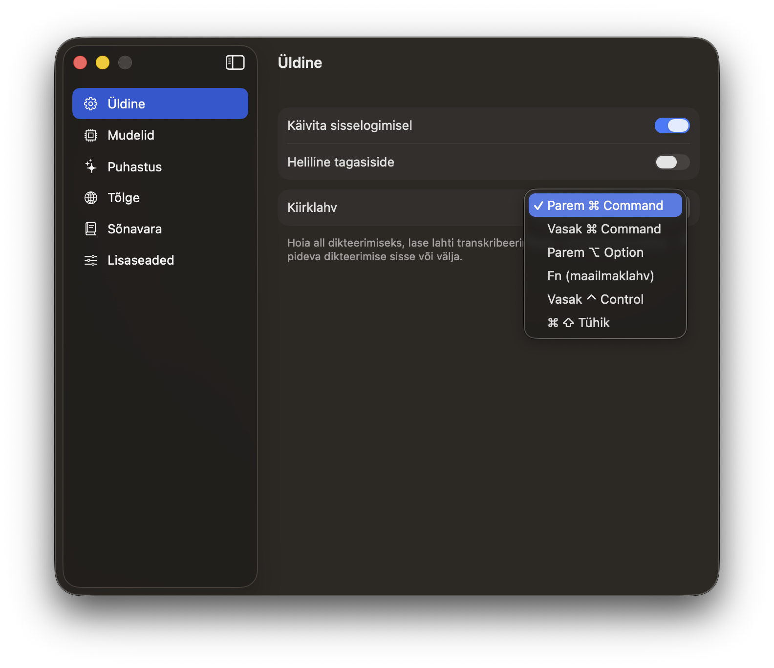Go to the Tõlge section
The height and width of the screenshot is (668, 774).
pos(124,198)
